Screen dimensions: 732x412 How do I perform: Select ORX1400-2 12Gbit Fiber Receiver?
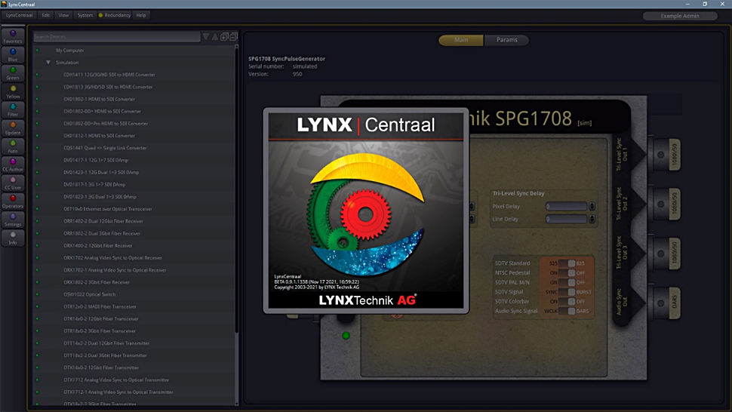[x=98, y=245]
